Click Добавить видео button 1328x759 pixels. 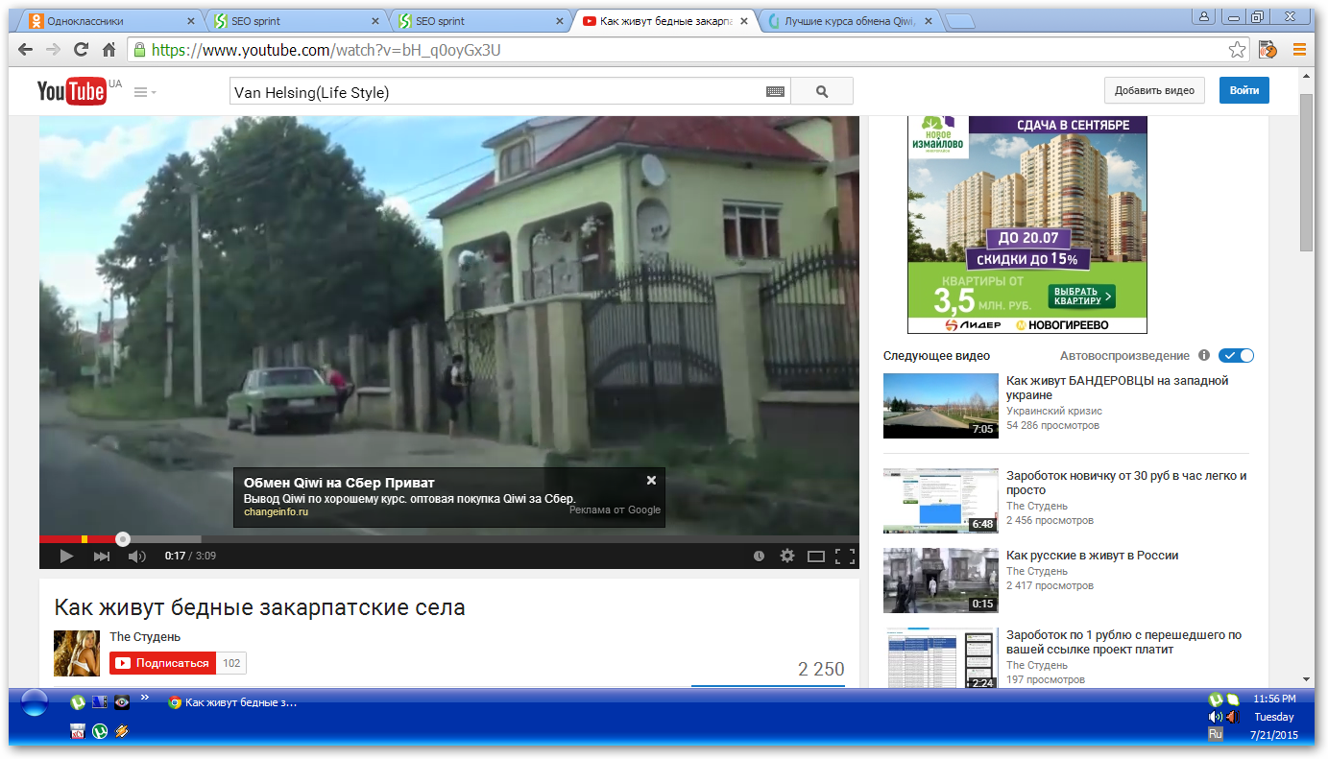[1154, 91]
